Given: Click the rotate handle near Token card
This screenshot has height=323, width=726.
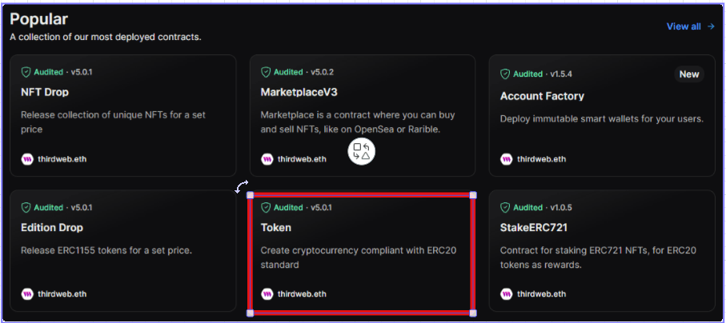Looking at the screenshot, I should [x=241, y=186].
